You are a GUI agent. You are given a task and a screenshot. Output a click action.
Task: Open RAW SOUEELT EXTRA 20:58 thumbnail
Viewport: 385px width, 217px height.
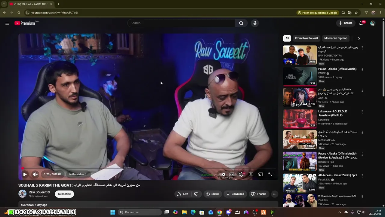(x=300, y=55)
